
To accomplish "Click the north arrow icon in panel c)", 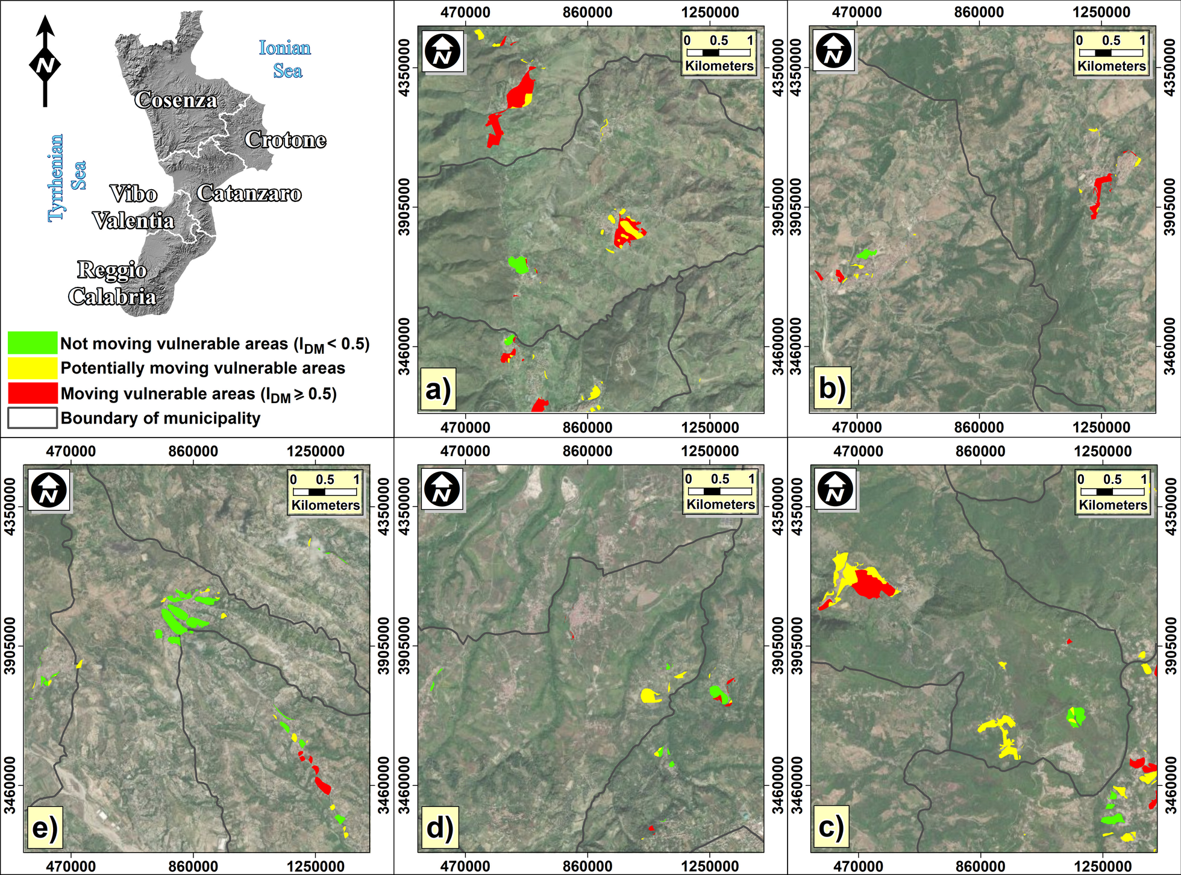I will (x=835, y=488).
